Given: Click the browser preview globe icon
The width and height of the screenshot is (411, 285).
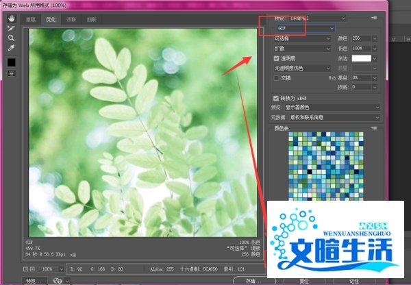Looking at the screenshot, I should tap(57, 281).
